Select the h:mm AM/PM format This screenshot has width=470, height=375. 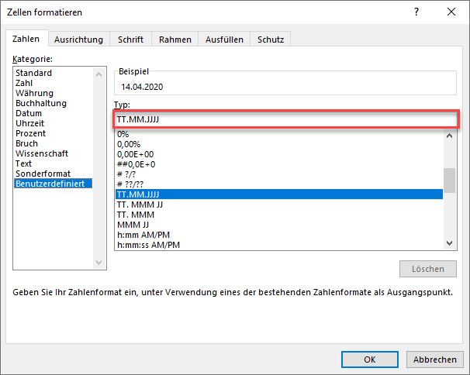[x=279, y=235]
